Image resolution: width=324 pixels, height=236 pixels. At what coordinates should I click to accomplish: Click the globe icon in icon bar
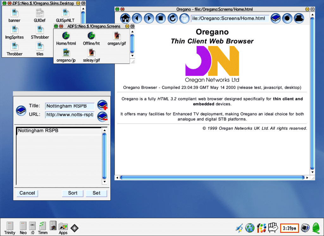coord(250,228)
